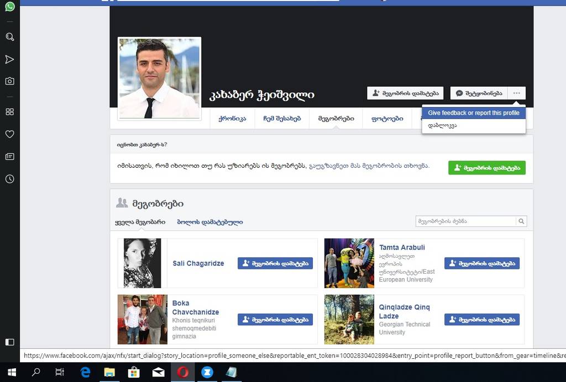Viewport: 566px width, 382px height.
Task: Click the snapshot camera icon in sidebar
Action: click(10, 81)
